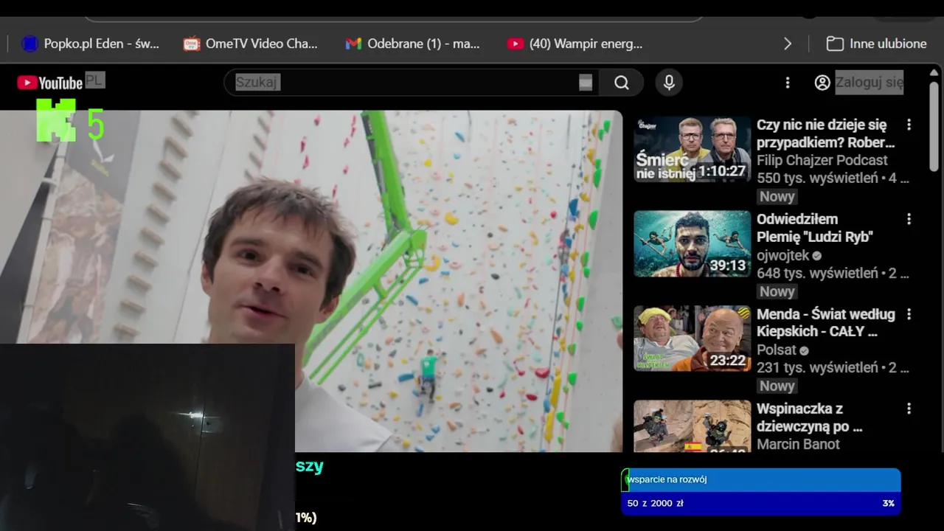Open the ojwojtek channel name
Image resolution: width=944 pixels, height=531 pixels.
782,255
